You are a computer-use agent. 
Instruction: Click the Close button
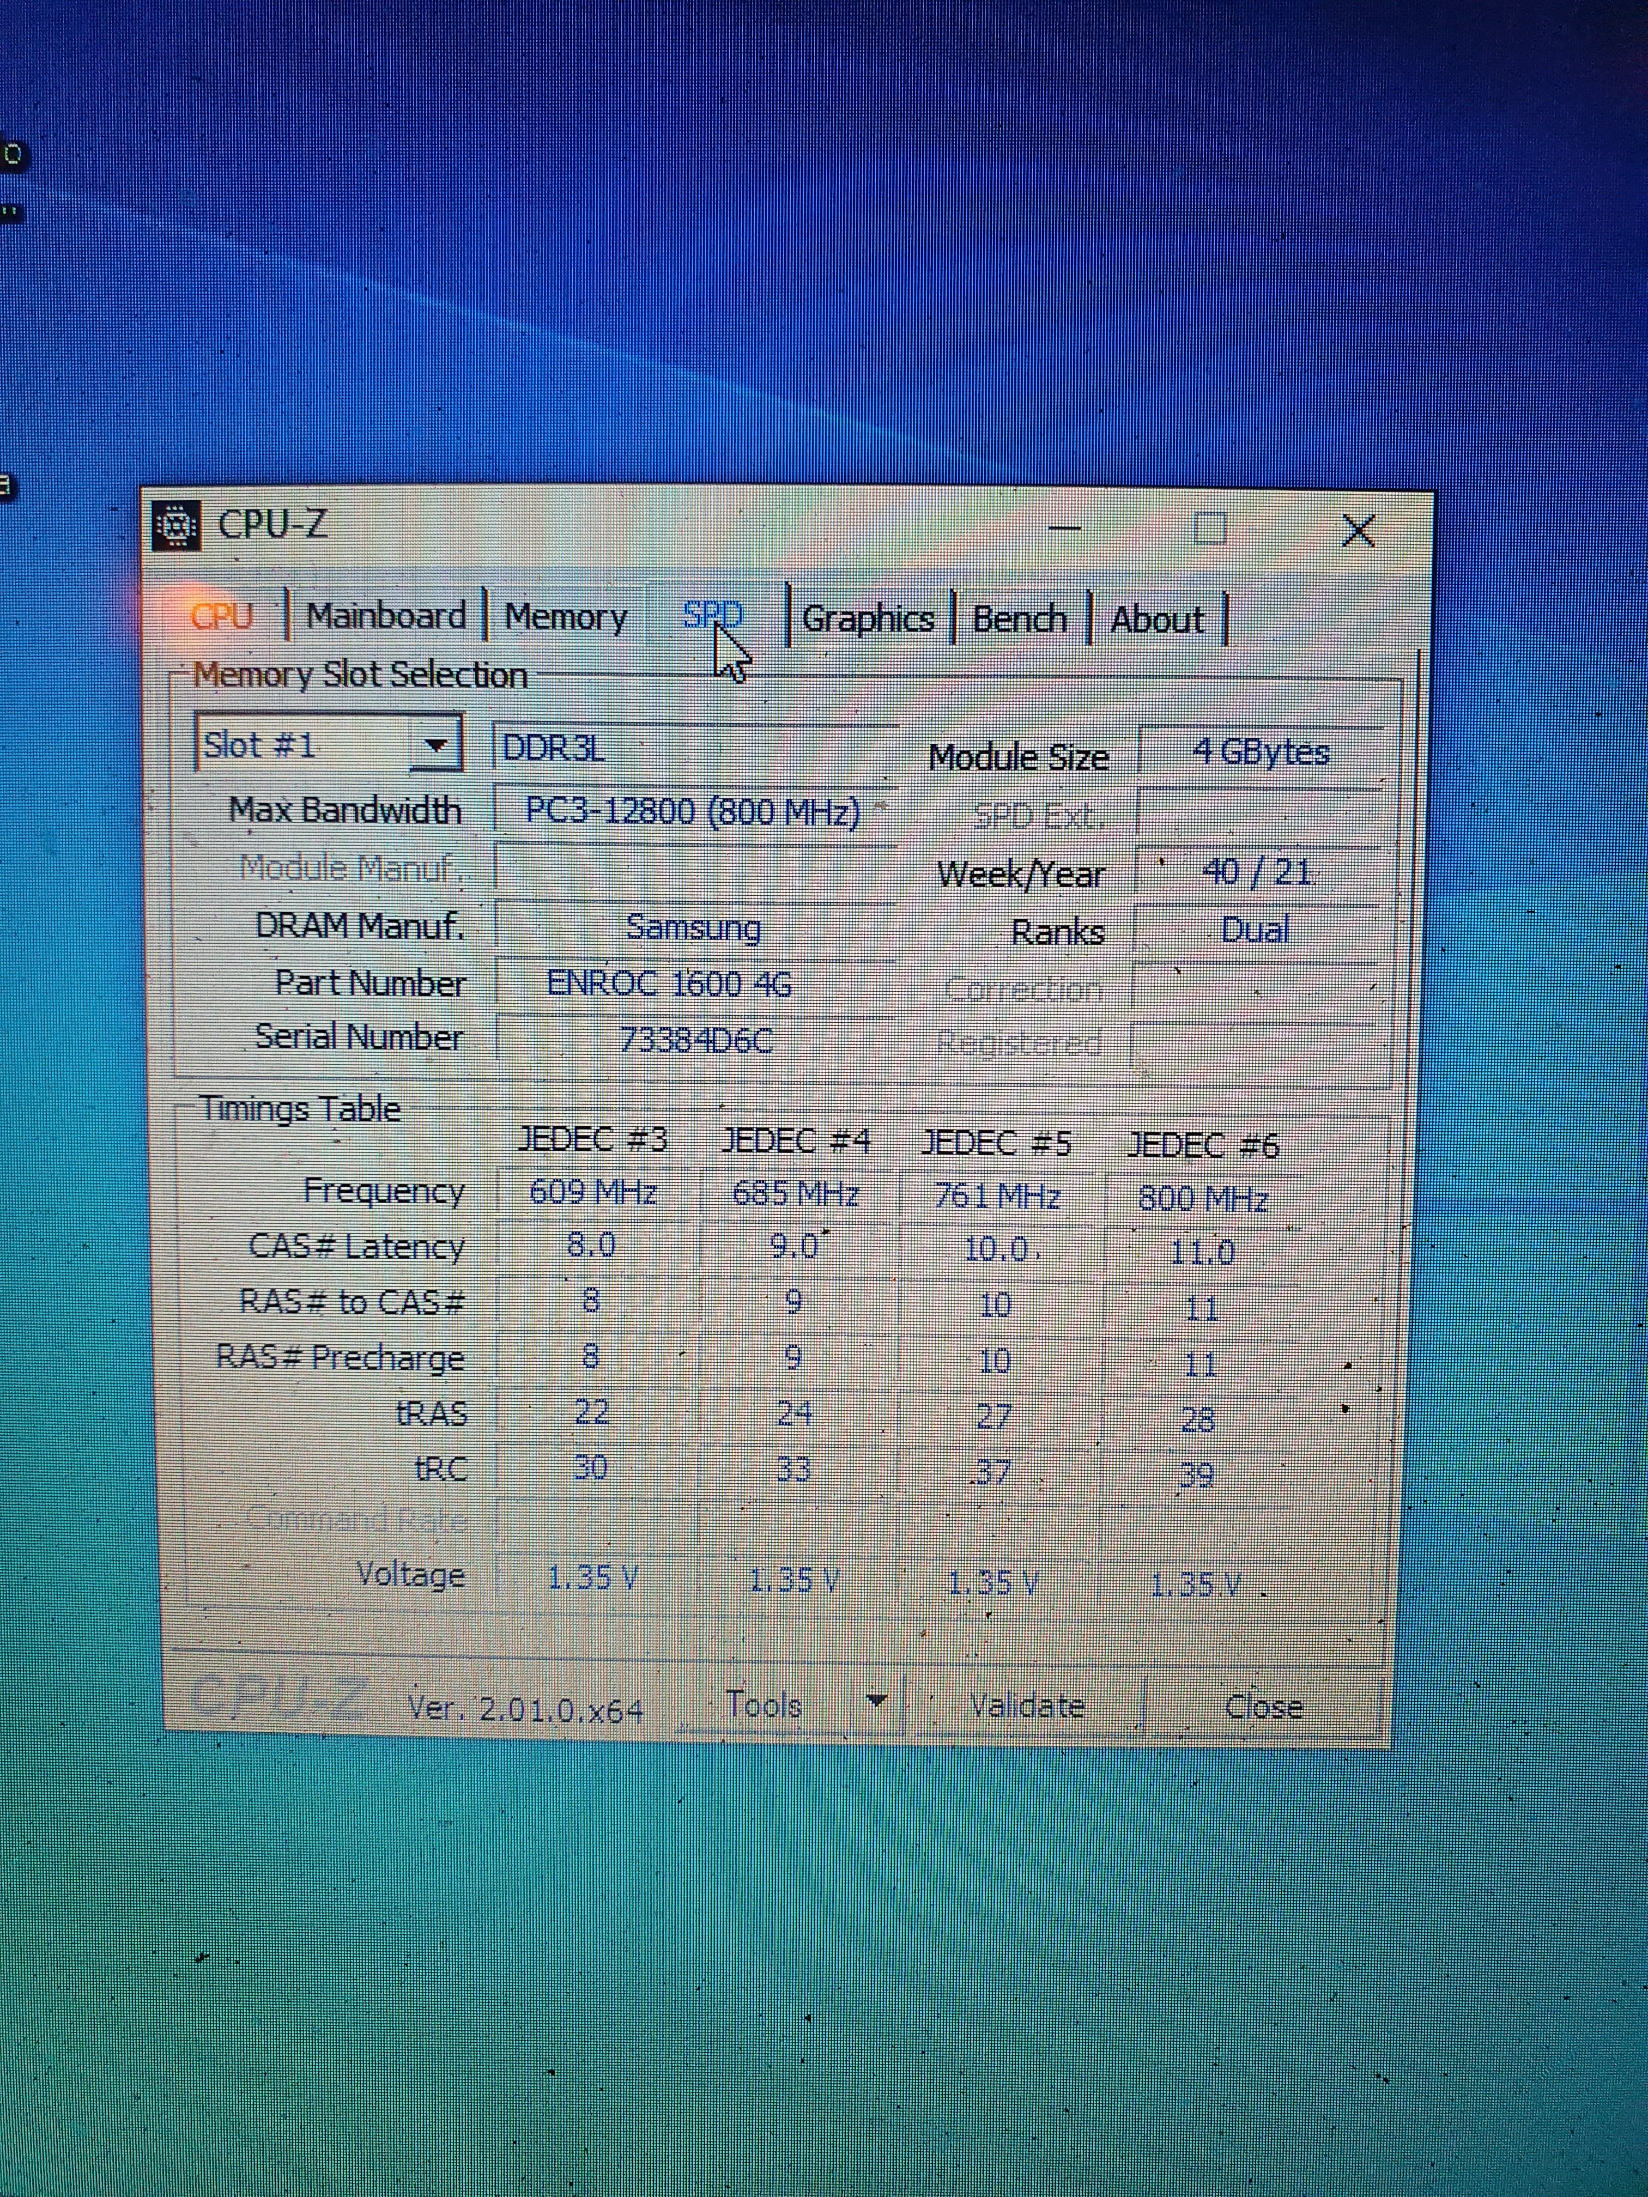[x=1263, y=1707]
